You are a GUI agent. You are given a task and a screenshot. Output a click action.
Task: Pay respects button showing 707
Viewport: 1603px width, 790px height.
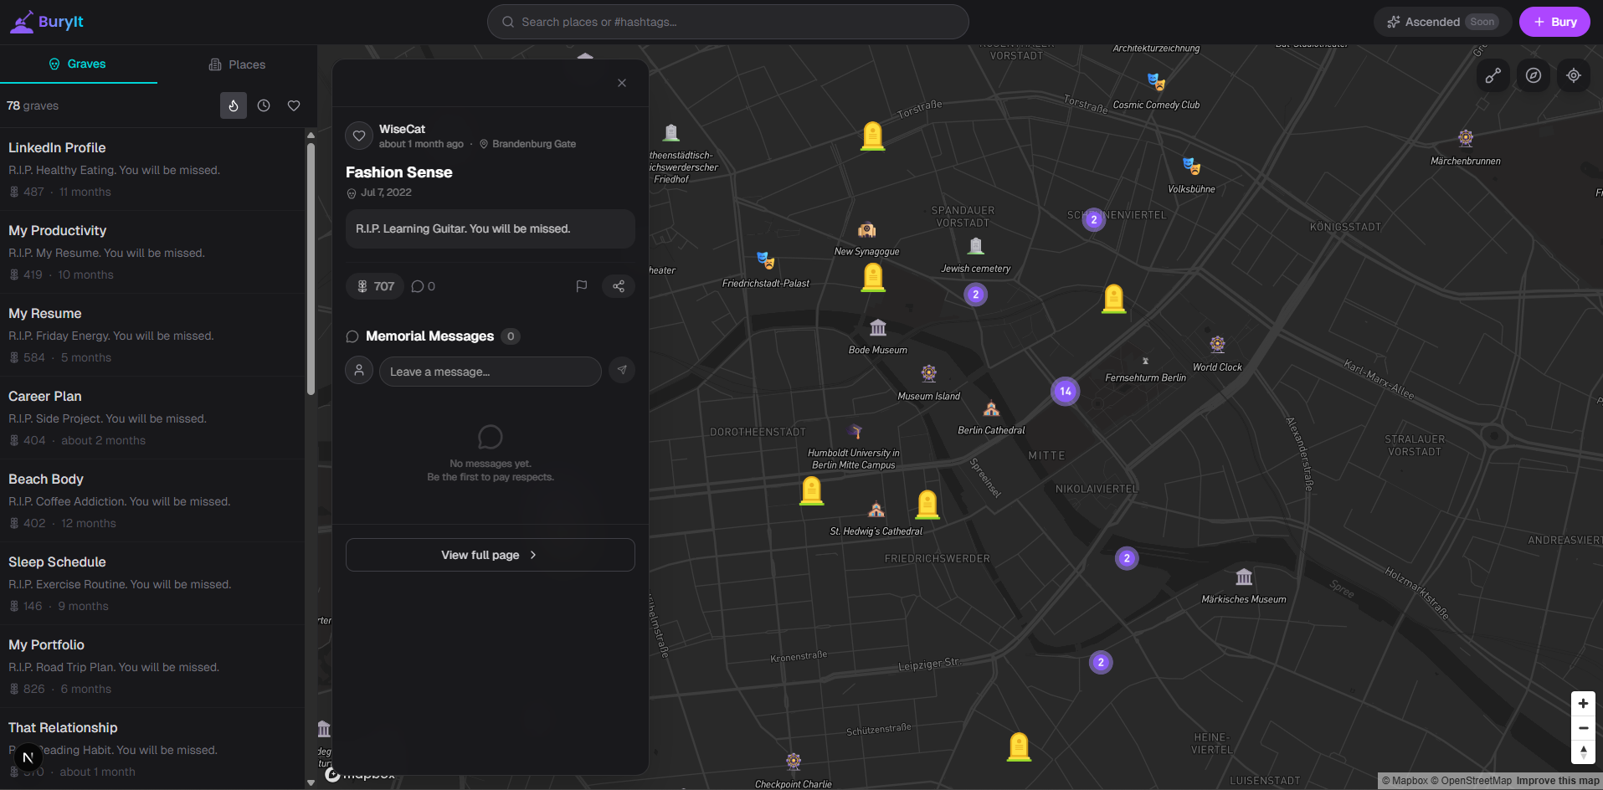coord(375,286)
